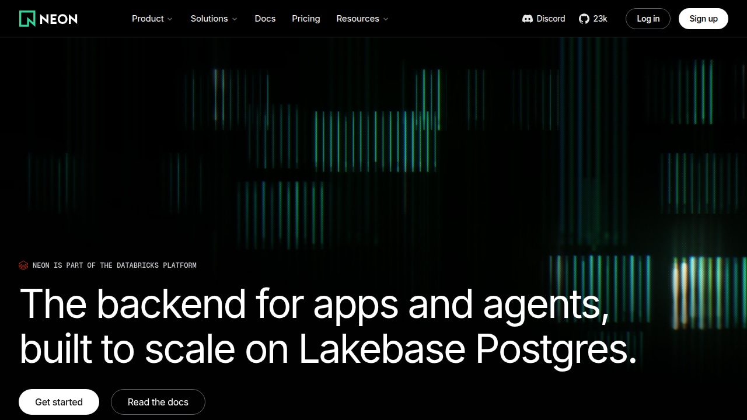Open the Solutions menu label
The image size is (747, 420).
coord(209,19)
